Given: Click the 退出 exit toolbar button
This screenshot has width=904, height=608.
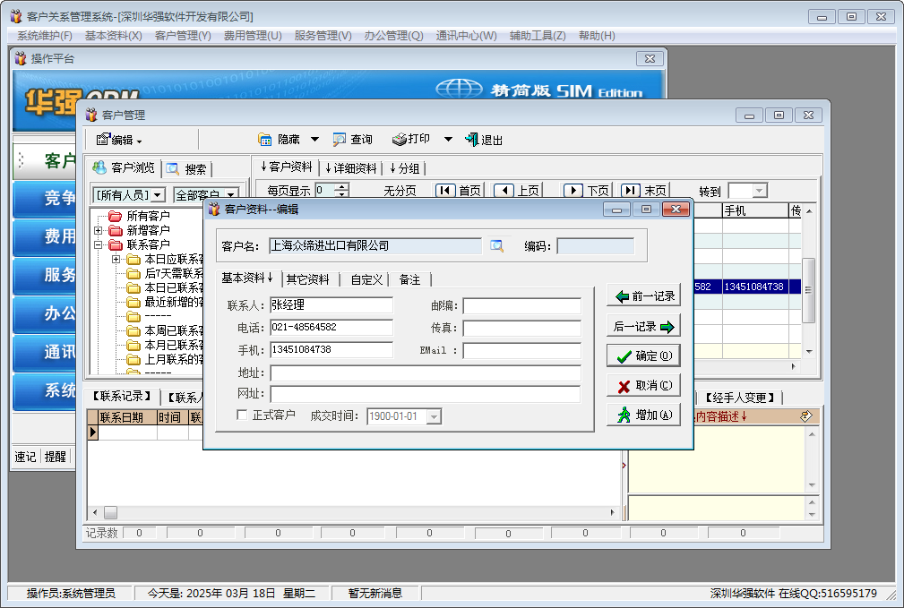Looking at the screenshot, I should pyautogui.click(x=484, y=140).
